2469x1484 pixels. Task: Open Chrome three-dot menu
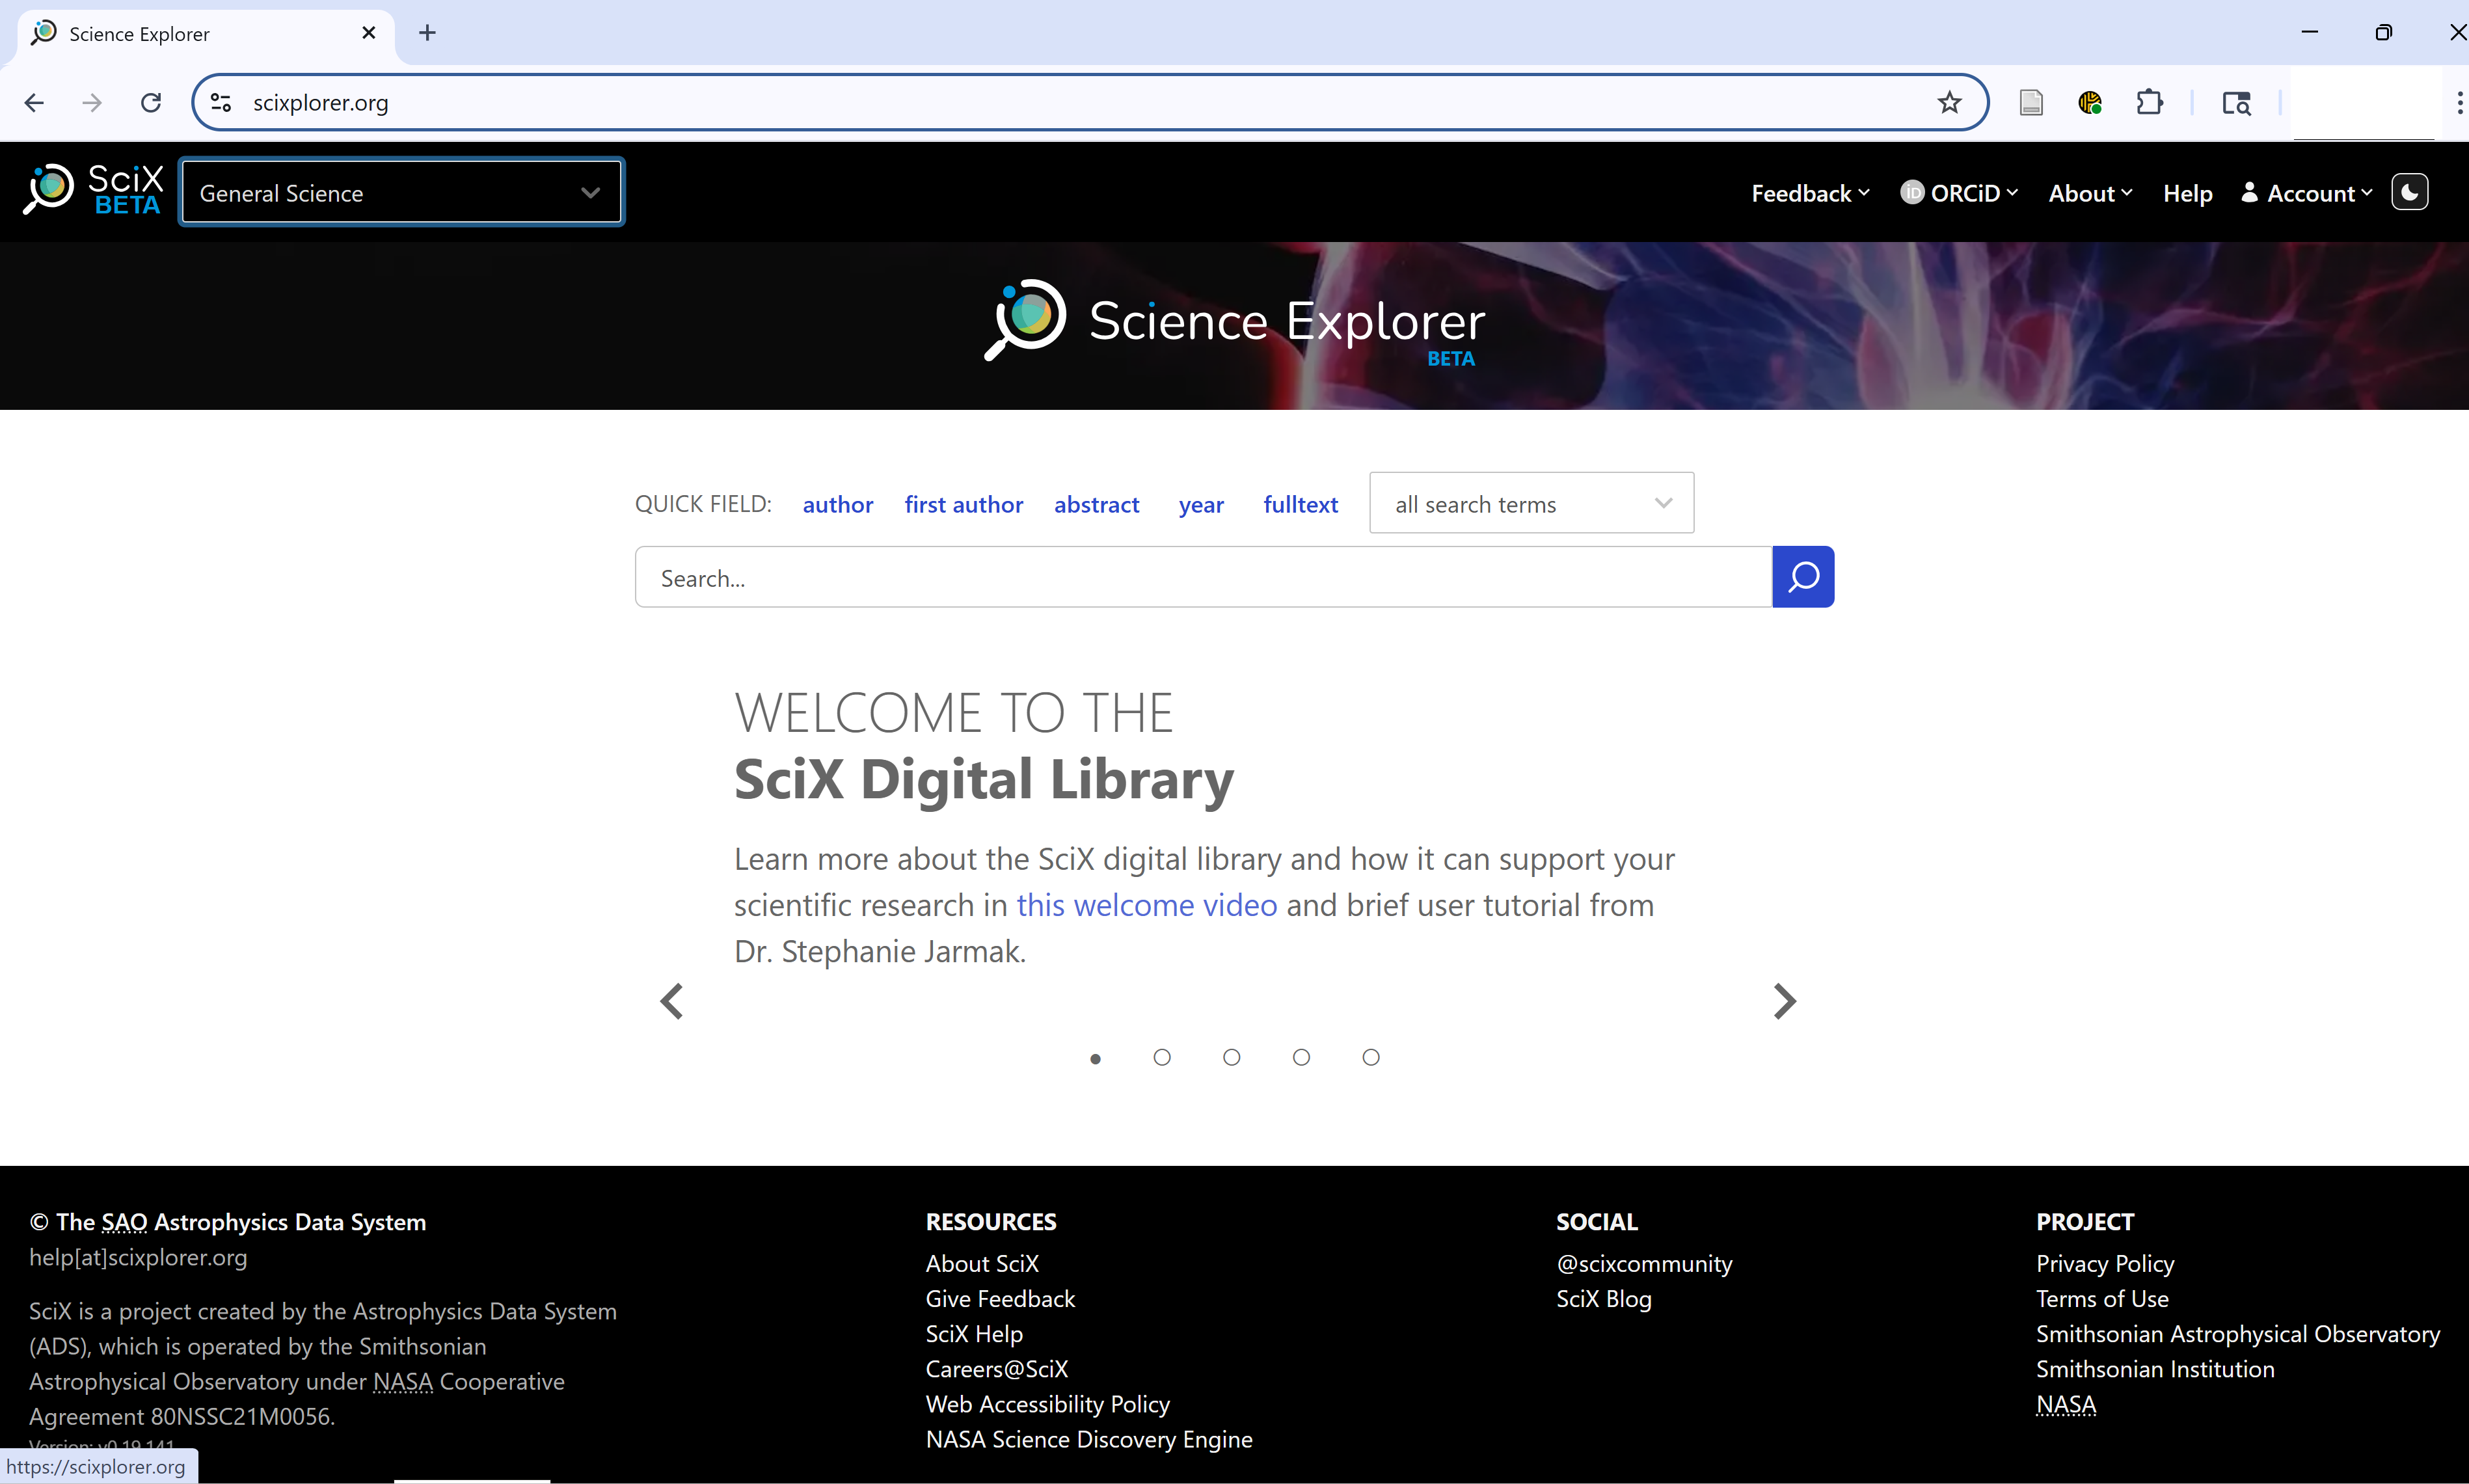(2459, 102)
